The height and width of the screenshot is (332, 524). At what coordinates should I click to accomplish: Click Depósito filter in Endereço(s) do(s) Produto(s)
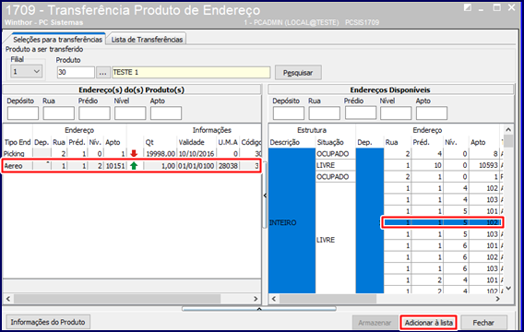coord(23,113)
